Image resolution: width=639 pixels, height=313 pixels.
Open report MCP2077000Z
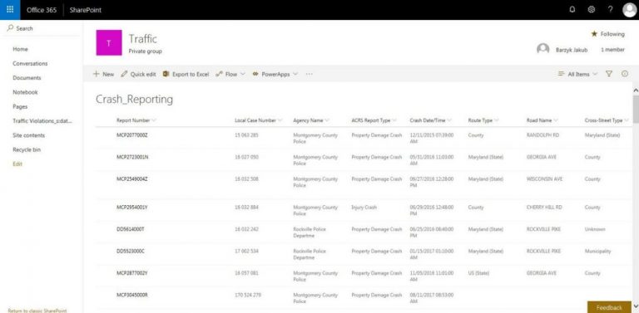132,135
